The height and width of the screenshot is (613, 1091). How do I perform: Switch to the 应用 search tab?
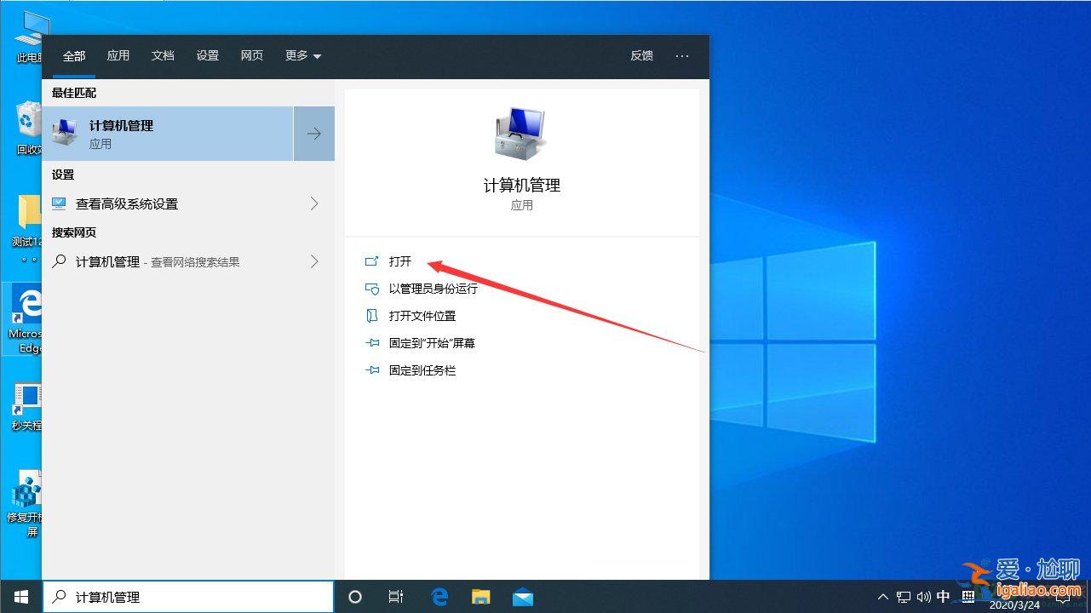(118, 55)
